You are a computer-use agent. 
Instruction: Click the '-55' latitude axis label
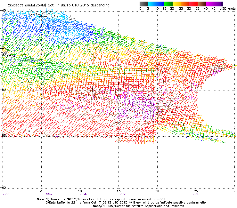(3, 136)
